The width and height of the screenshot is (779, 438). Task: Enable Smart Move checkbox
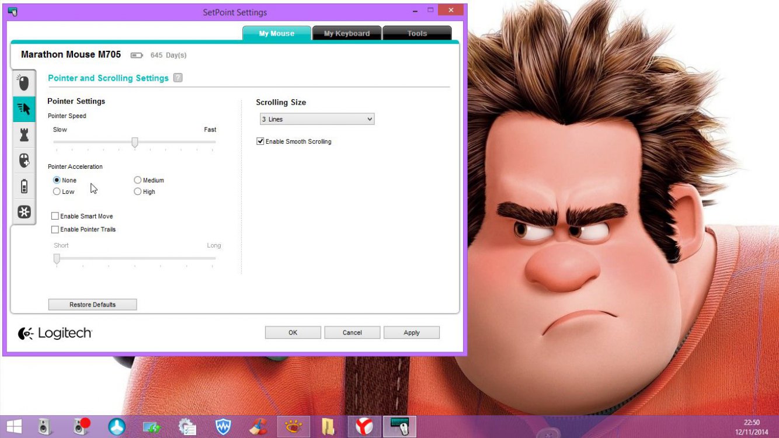pyautogui.click(x=55, y=216)
